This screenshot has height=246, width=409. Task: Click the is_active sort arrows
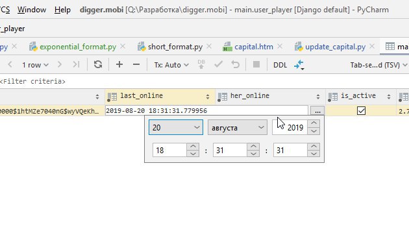tap(389, 97)
